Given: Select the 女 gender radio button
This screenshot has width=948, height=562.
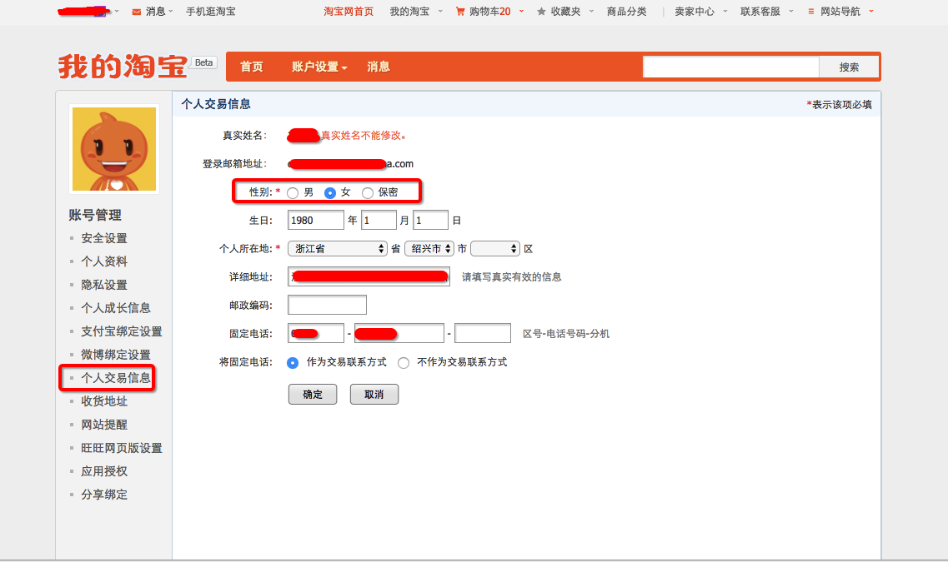Looking at the screenshot, I should pos(330,193).
